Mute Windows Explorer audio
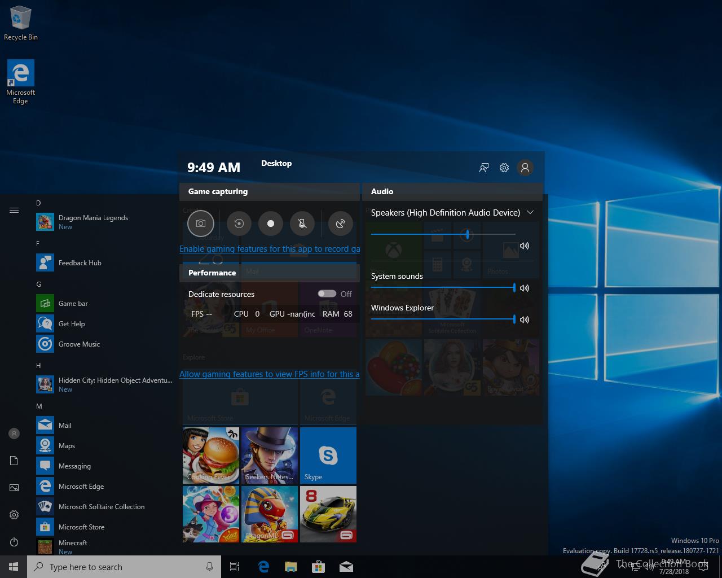 pyautogui.click(x=525, y=319)
